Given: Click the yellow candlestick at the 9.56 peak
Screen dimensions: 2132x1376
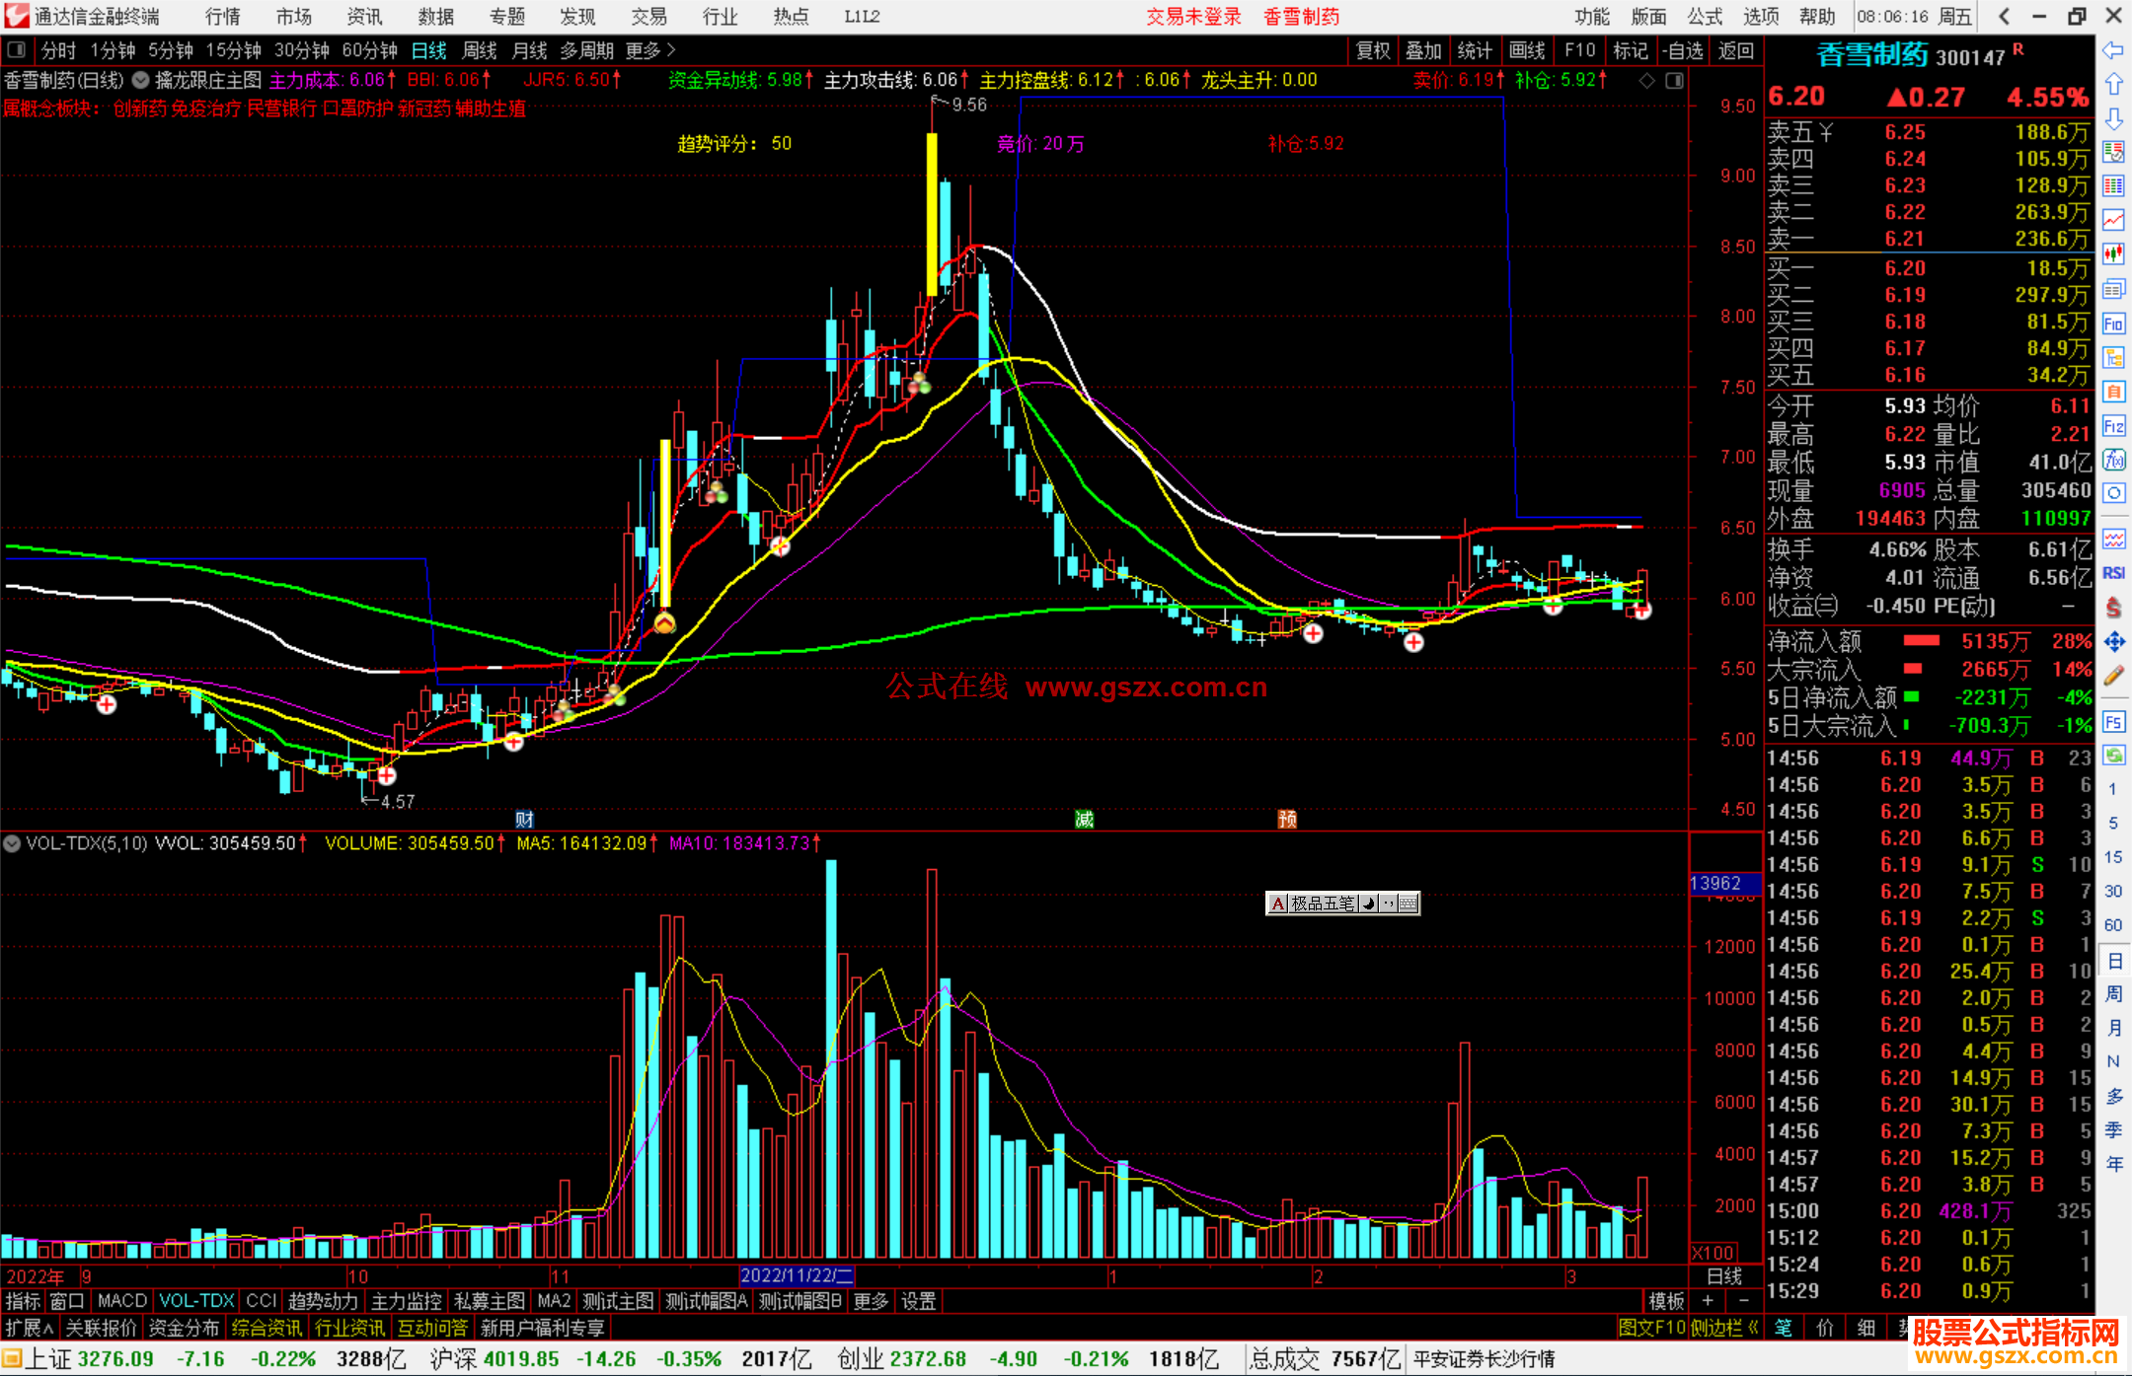Looking at the screenshot, I should [x=932, y=212].
